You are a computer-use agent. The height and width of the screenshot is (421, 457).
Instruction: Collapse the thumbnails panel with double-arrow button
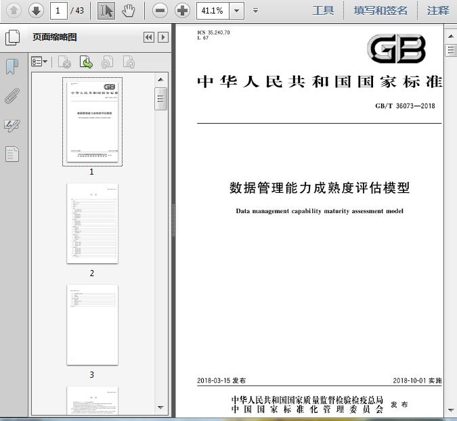click(x=149, y=37)
